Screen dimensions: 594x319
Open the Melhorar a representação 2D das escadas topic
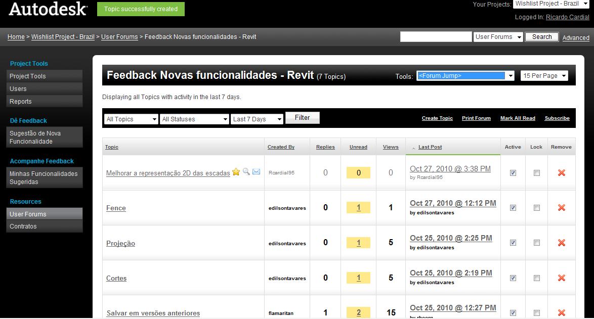tap(168, 173)
